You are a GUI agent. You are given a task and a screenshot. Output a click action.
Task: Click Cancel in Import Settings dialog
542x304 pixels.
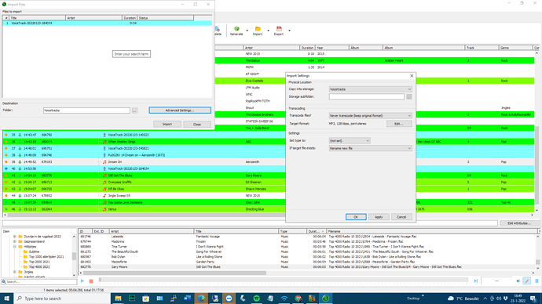(x=401, y=217)
